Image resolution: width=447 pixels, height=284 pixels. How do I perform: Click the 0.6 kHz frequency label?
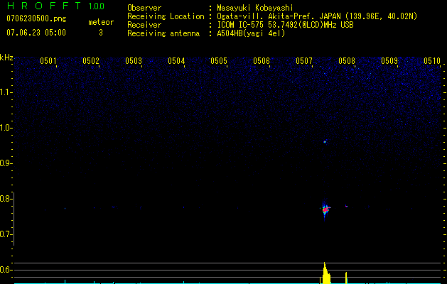[x=5, y=270]
